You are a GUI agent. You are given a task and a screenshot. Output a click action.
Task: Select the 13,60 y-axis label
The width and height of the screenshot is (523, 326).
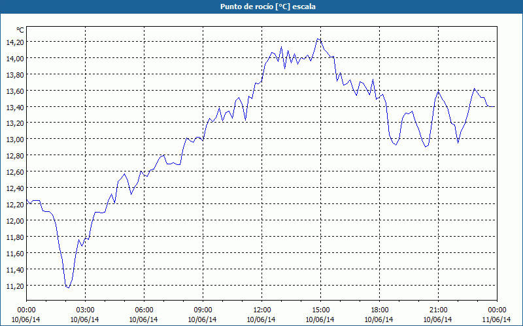tap(15, 91)
